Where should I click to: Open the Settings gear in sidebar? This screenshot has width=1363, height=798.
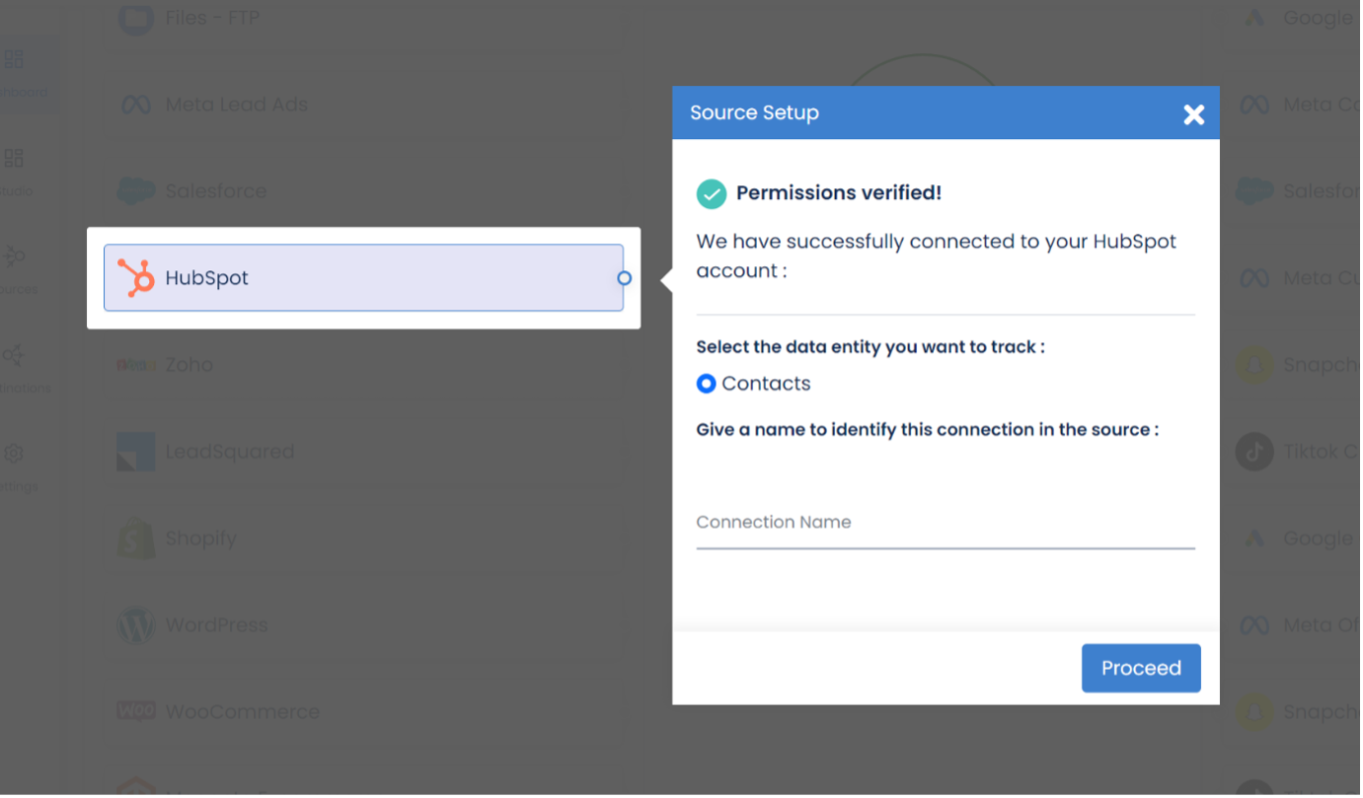[x=14, y=455]
